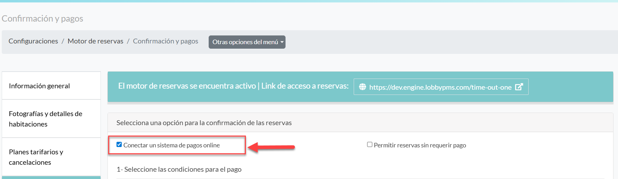Open the 'Otras opciones del menú' dropdown
Screen dimensions: 618x179
pos(245,42)
